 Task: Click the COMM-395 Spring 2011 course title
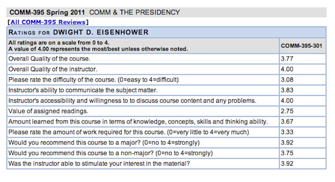pos(47,12)
